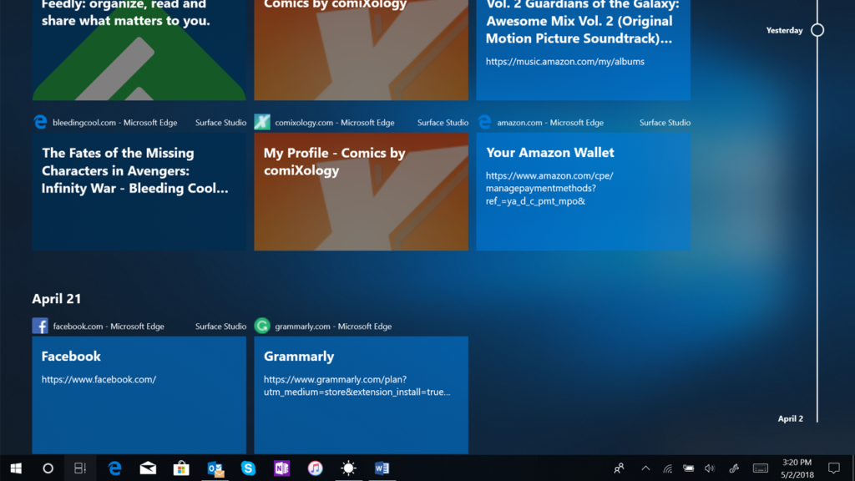
Task: Open Microsoft Store from the taskbar
Action: click(181, 468)
